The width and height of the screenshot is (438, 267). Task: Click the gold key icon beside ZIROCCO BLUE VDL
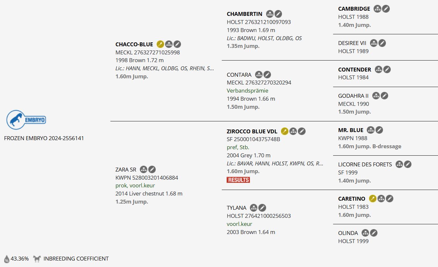pos(285,131)
